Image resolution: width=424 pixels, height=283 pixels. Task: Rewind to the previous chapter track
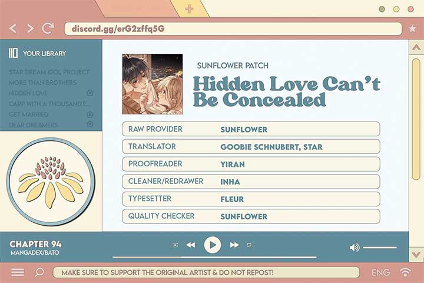(190, 245)
